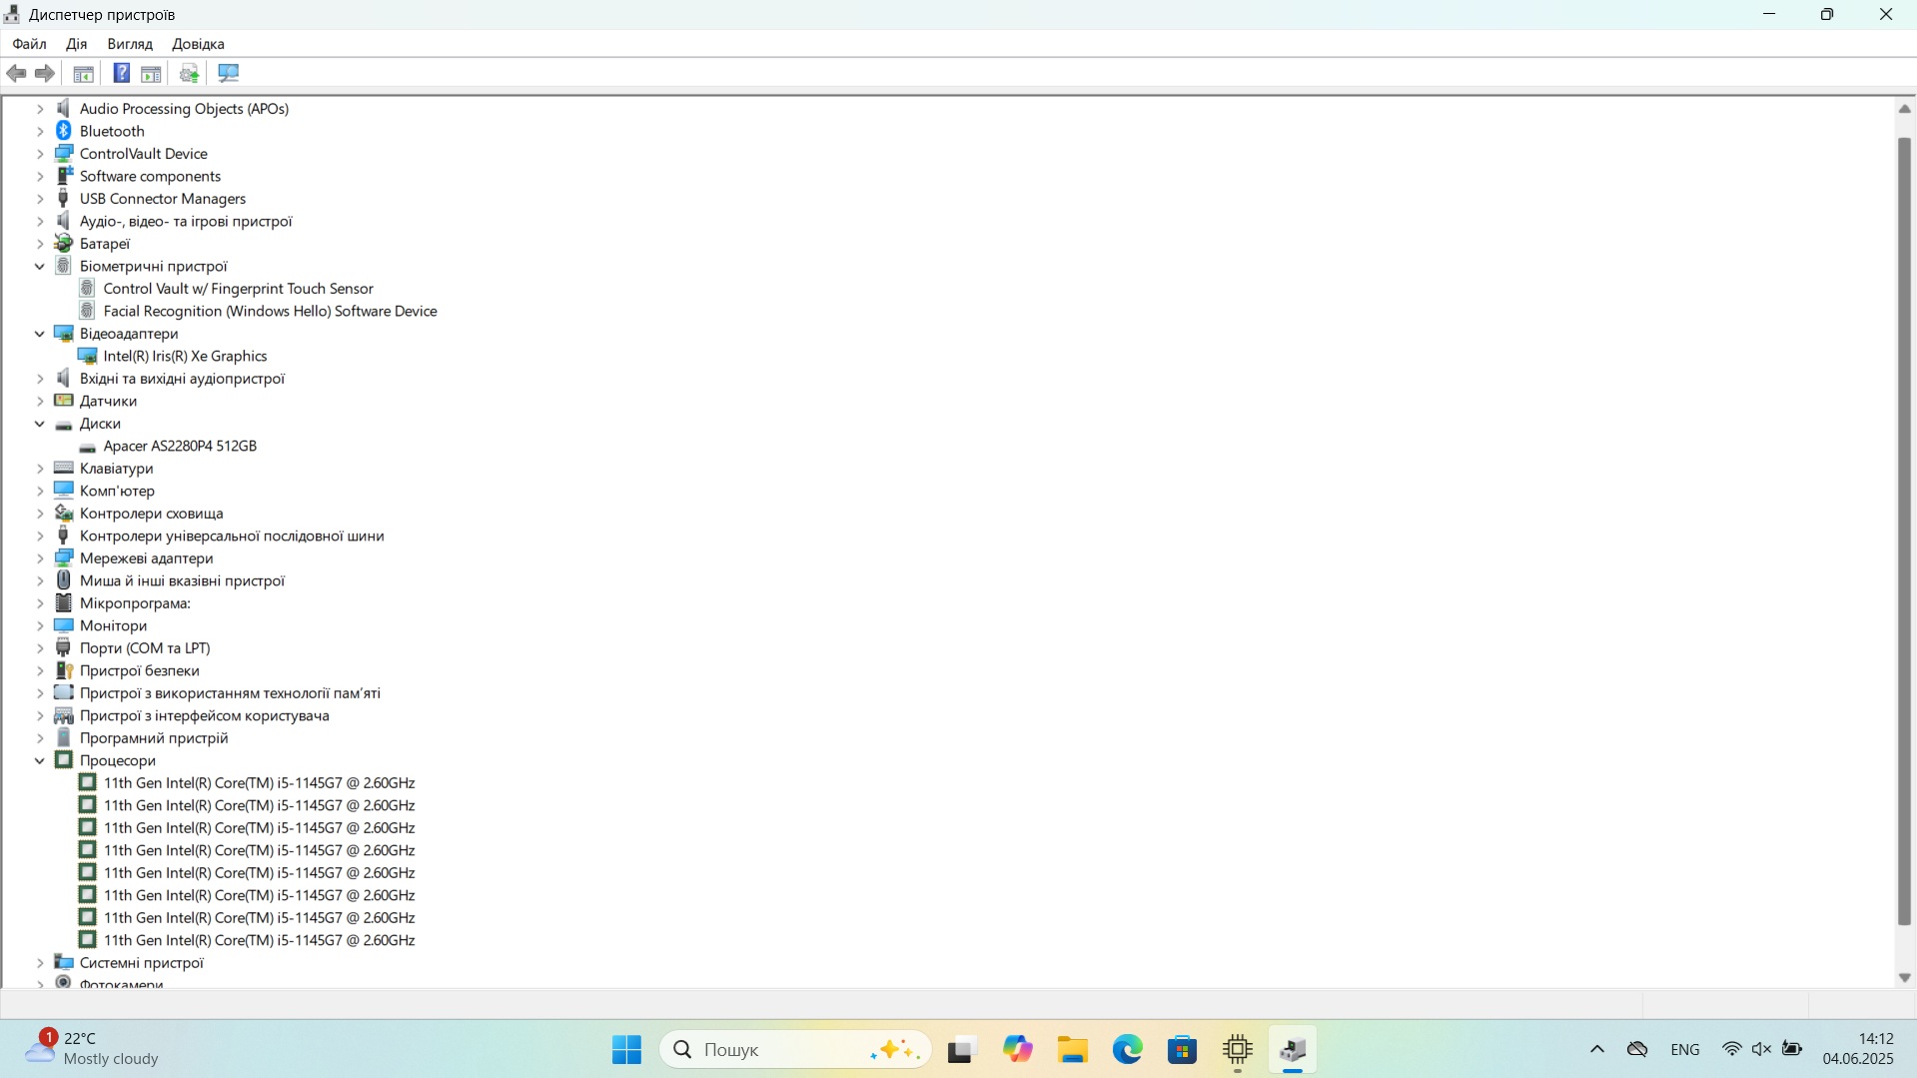Select Вхідні та вихідні аудіопристрої
This screenshot has height=1078, width=1917.
(x=182, y=379)
